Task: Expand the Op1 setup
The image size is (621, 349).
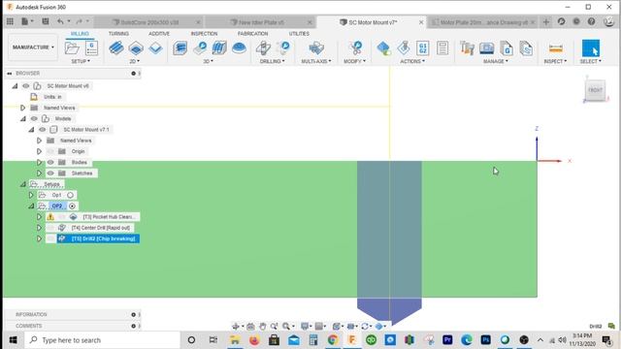Action: click(x=31, y=195)
